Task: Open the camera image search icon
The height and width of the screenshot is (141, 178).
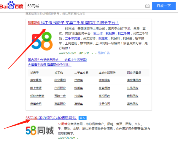Action: pos(147,6)
